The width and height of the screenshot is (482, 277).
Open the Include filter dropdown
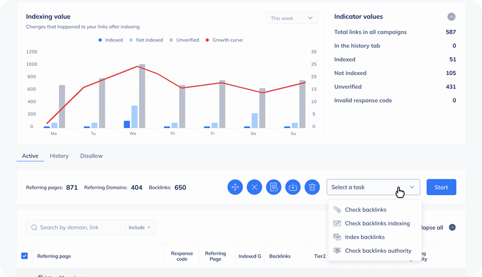(x=140, y=227)
